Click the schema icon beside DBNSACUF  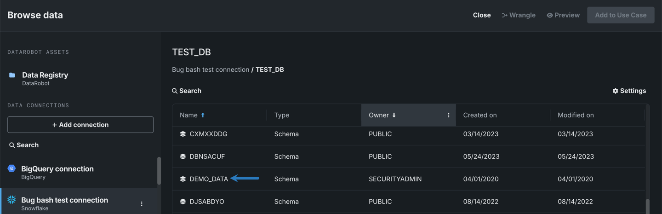pos(183,156)
